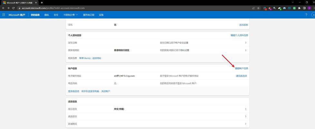Expand the 出生日期 row chevron
Screen dimensions: 315x129
click(x=245, y=43)
